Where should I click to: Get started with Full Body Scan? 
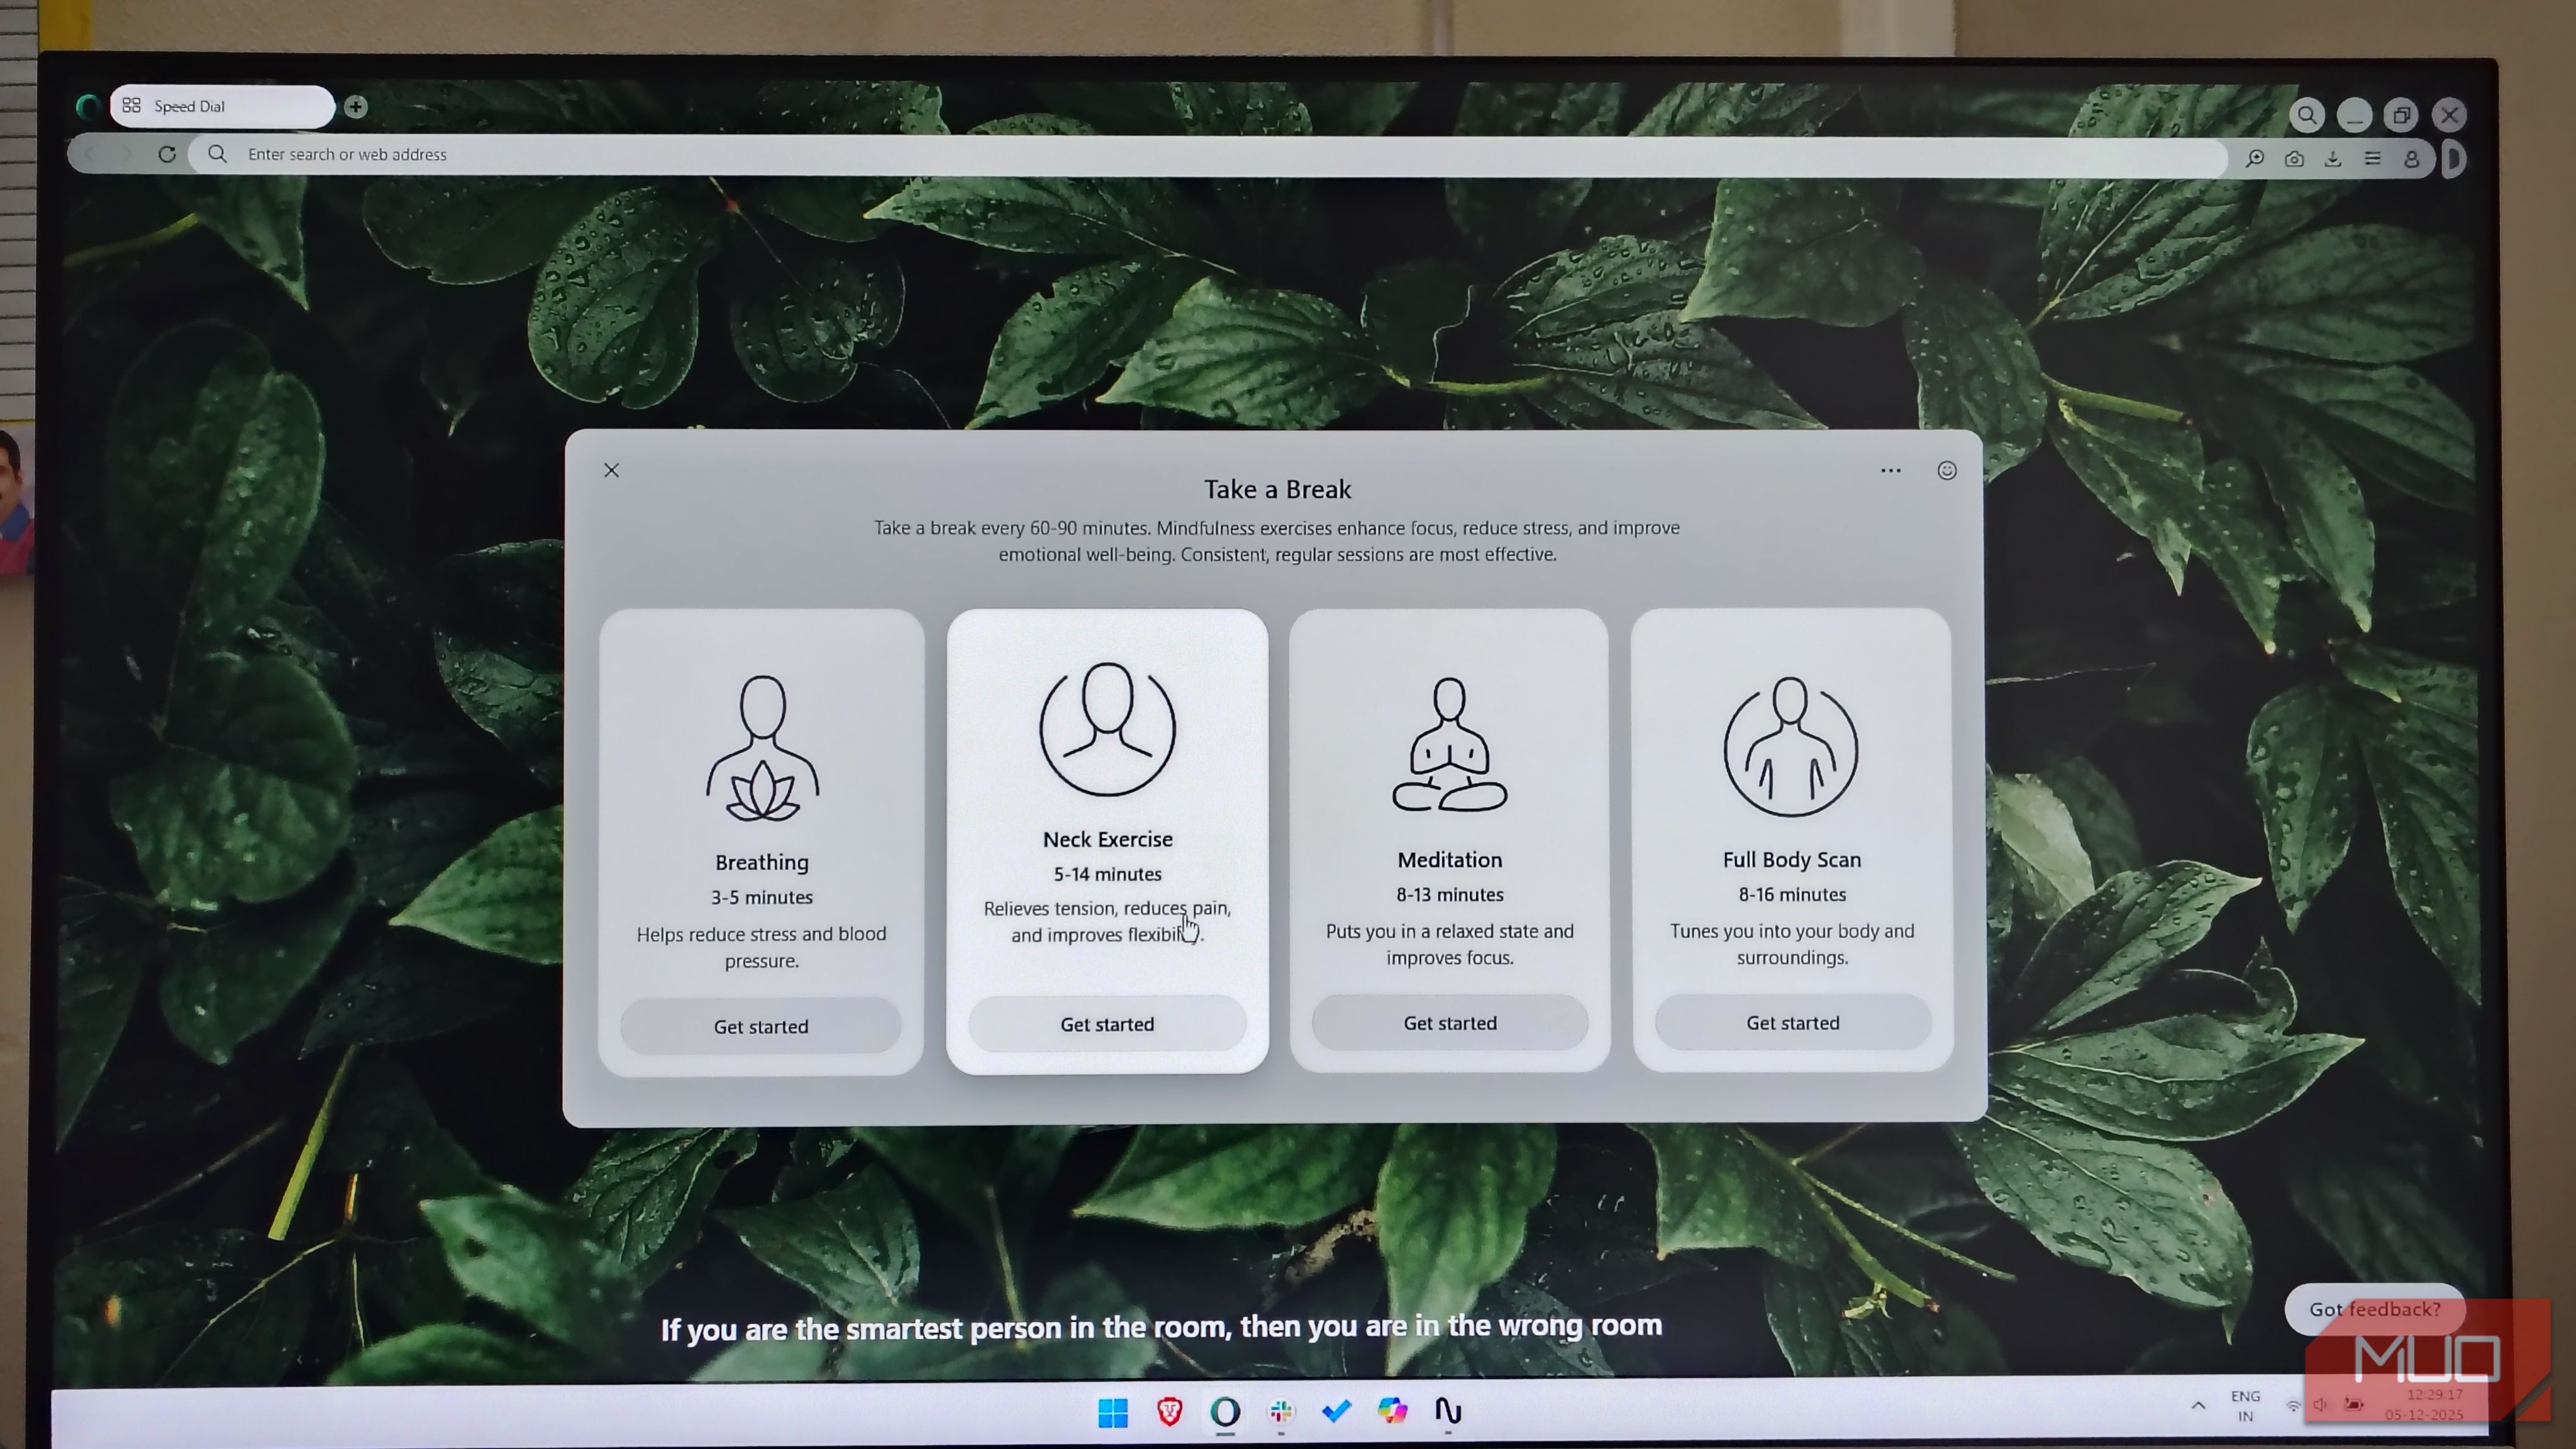point(1792,1024)
